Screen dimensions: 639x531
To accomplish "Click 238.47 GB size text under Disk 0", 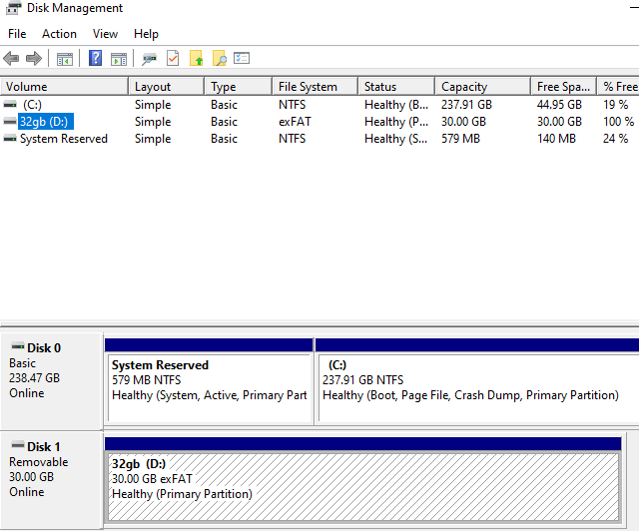I will (34, 377).
